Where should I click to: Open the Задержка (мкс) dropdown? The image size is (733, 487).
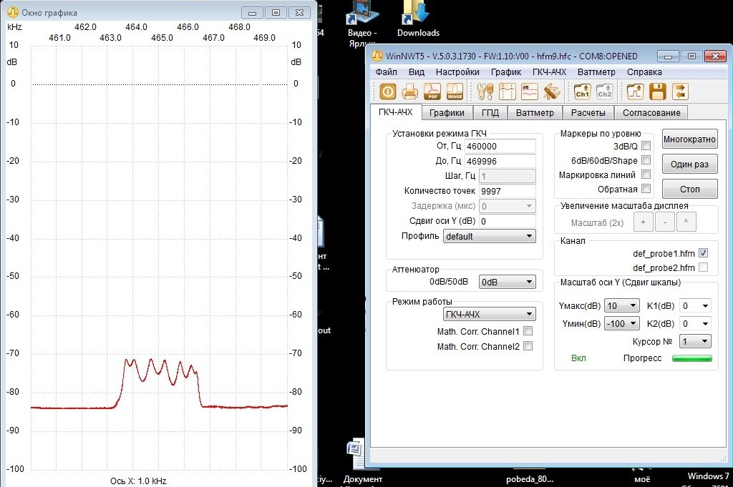[508, 206]
